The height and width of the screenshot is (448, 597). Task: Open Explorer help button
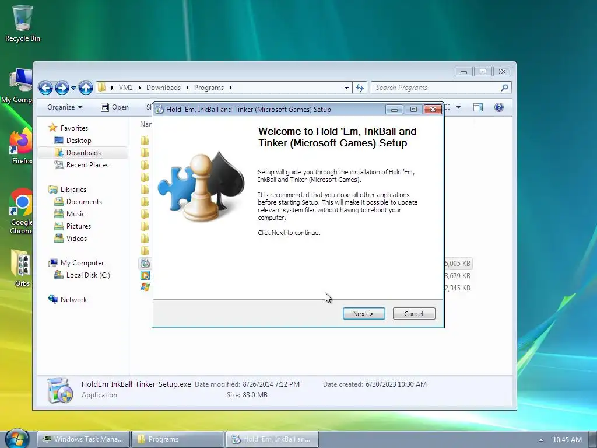(x=499, y=107)
